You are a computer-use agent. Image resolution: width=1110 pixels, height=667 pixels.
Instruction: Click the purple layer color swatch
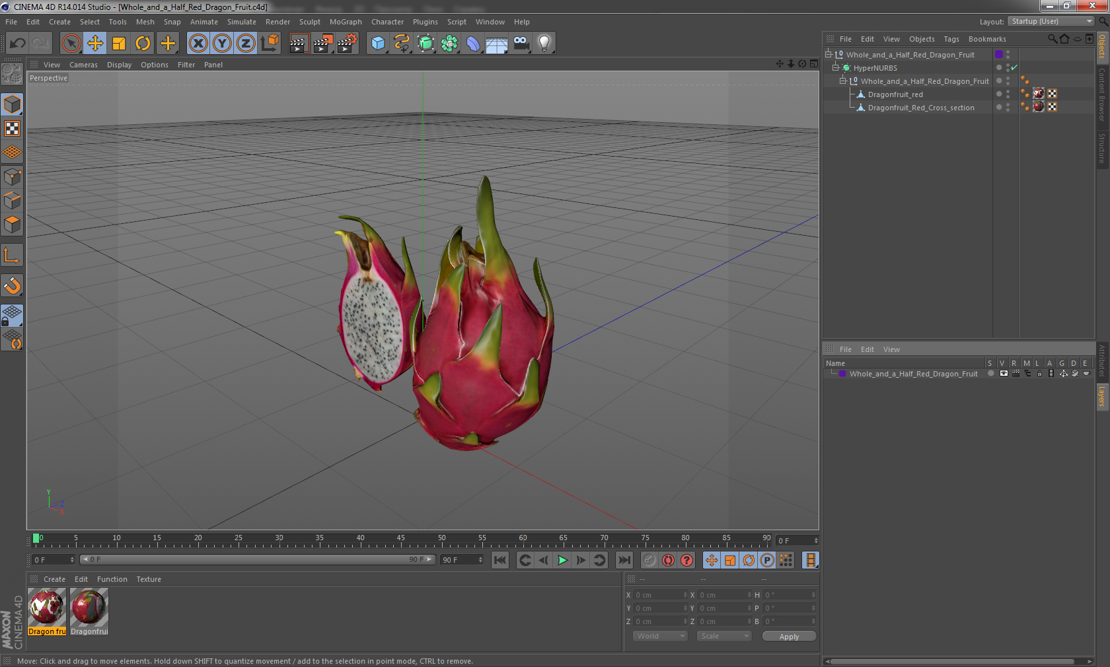point(842,374)
